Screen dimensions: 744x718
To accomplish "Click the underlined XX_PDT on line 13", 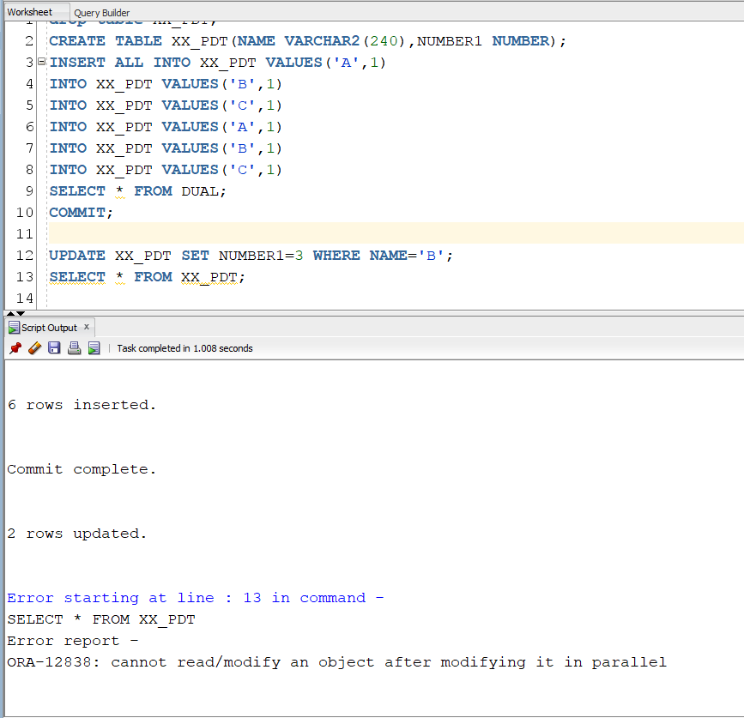I will click(x=210, y=277).
